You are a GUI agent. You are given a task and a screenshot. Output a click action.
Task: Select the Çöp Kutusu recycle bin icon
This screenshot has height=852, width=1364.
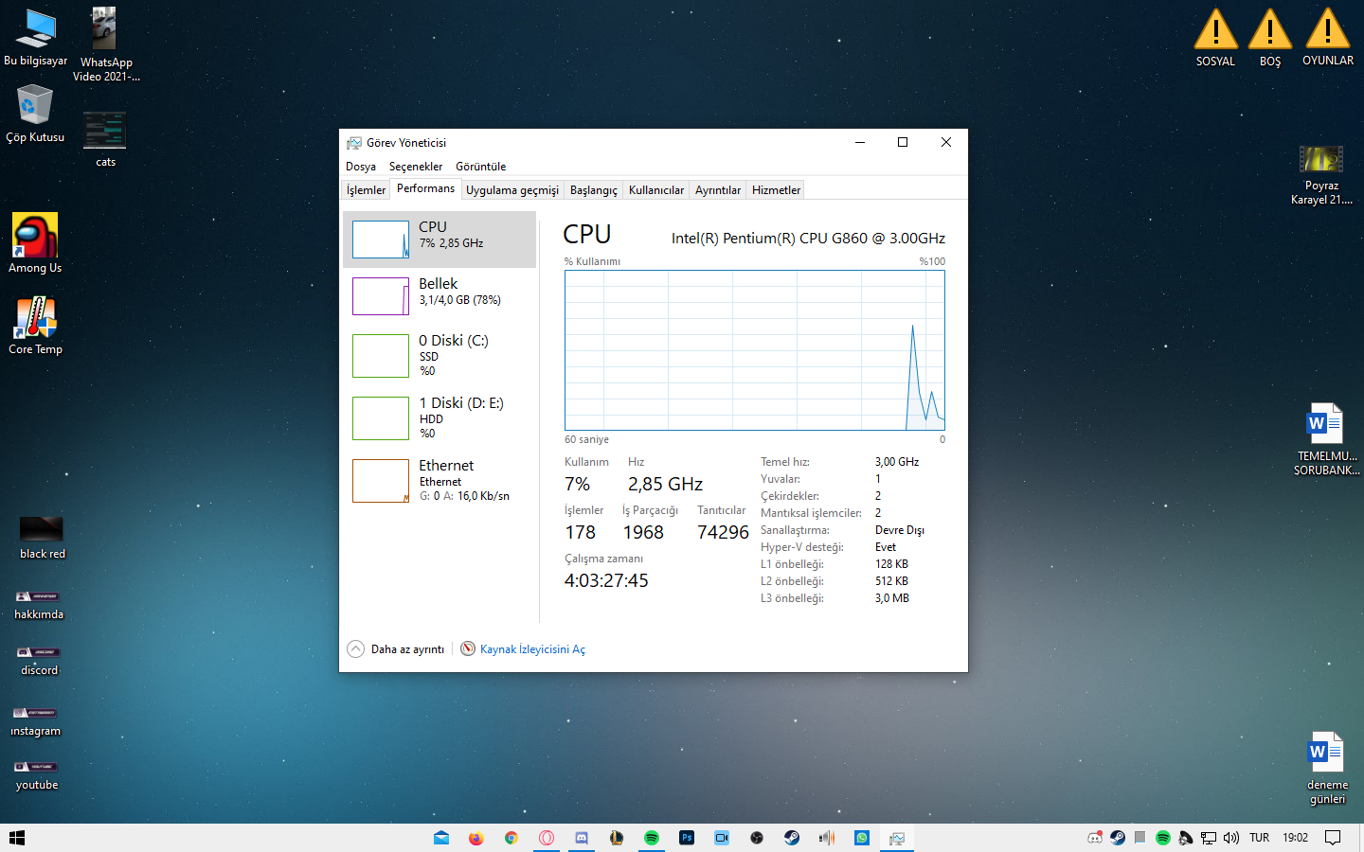[35, 114]
